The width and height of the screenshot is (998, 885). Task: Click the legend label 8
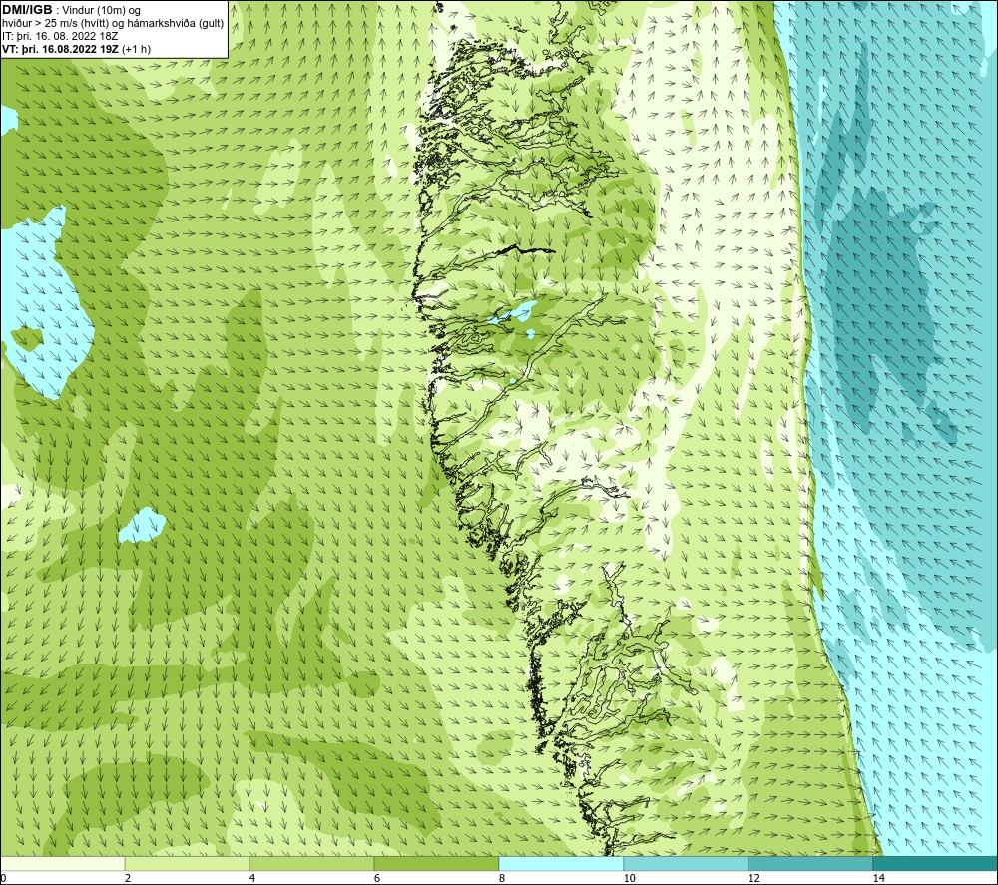click(x=502, y=878)
